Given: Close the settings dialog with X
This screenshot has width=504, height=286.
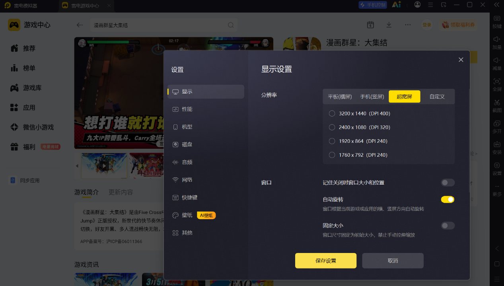Looking at the screenshot, I should click(461, 60).
